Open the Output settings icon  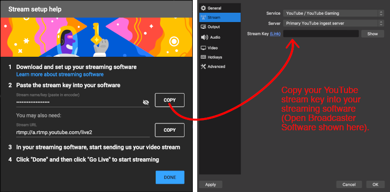point(204,27)
